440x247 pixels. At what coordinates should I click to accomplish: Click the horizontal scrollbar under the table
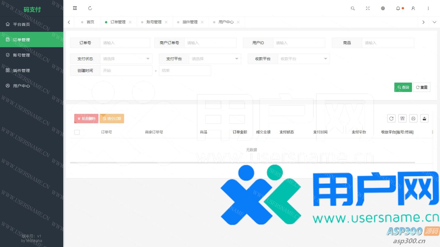242,163
